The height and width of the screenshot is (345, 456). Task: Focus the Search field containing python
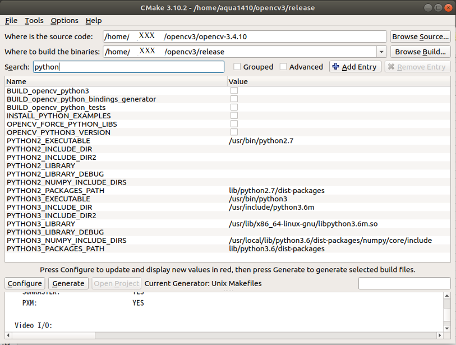tap(128, 67)
